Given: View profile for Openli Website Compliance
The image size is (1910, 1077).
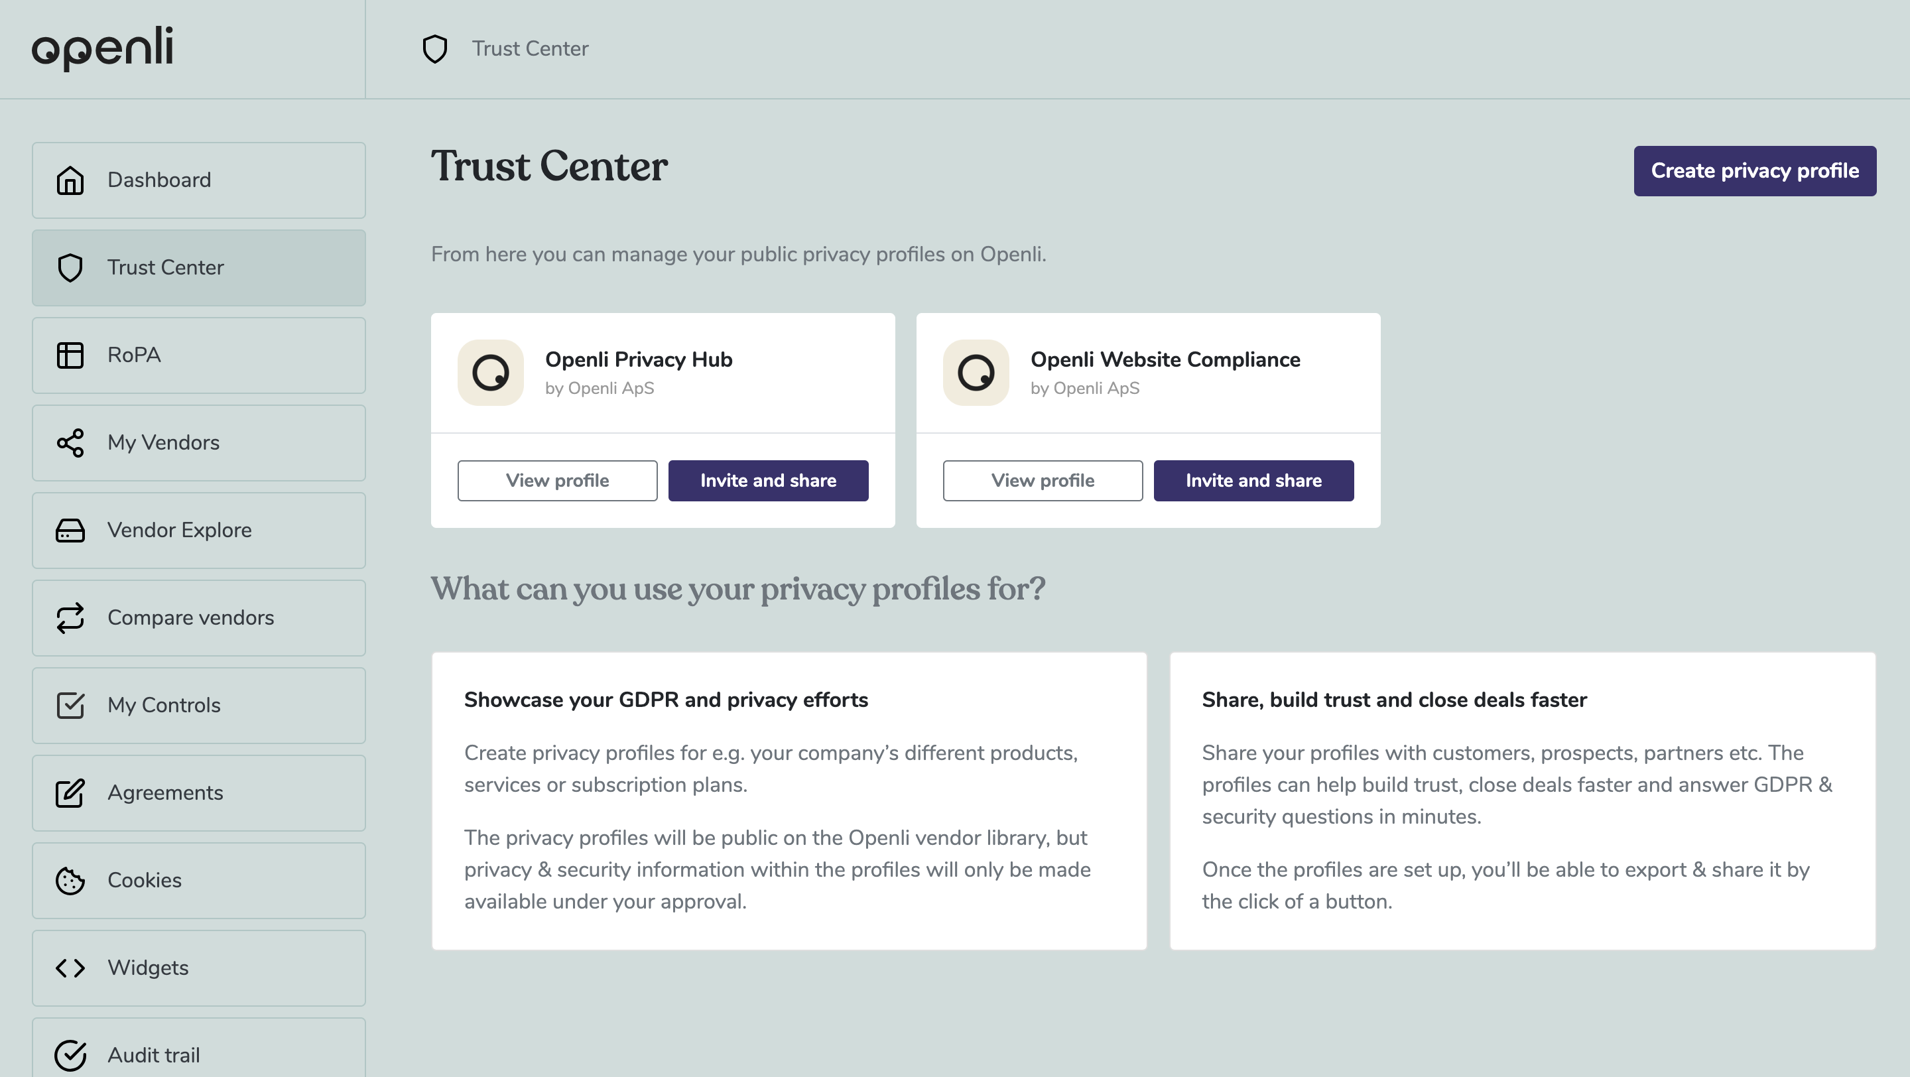Looking at the screenshot, I should pyautogui.click(x=1043, y=480).
